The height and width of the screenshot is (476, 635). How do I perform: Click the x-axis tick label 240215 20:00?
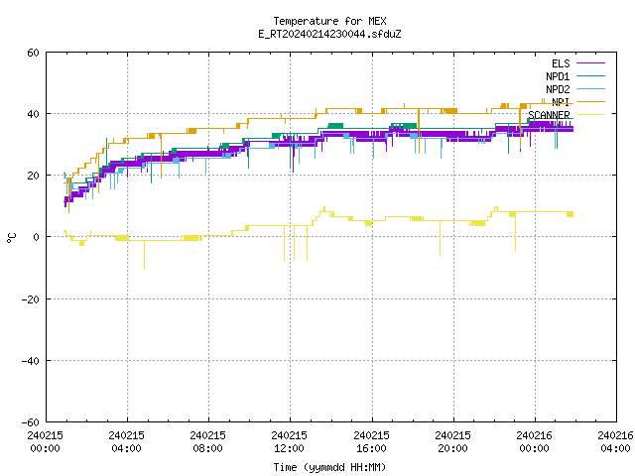click(452, 442)
